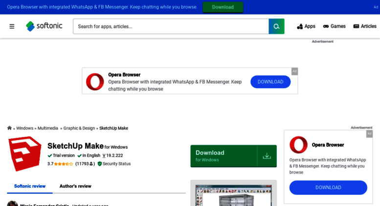Click the Opera logo in the sidebar ad
Screen dimensions: 380x206
pos(298,145)
